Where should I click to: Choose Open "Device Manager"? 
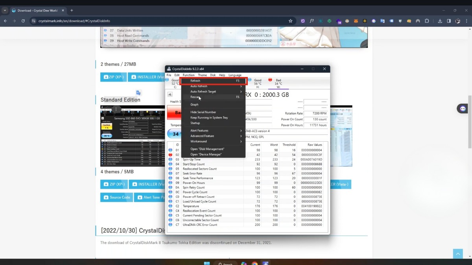tap(213, 154)
